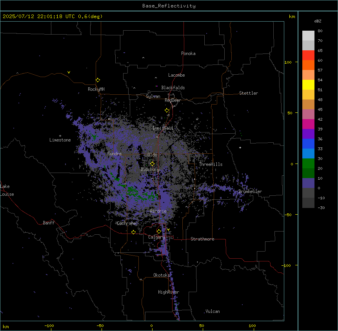Select the light gray 70–80 dBZ swatch
This screenshot has width=338, height=331.
click(x=308, y=36)
